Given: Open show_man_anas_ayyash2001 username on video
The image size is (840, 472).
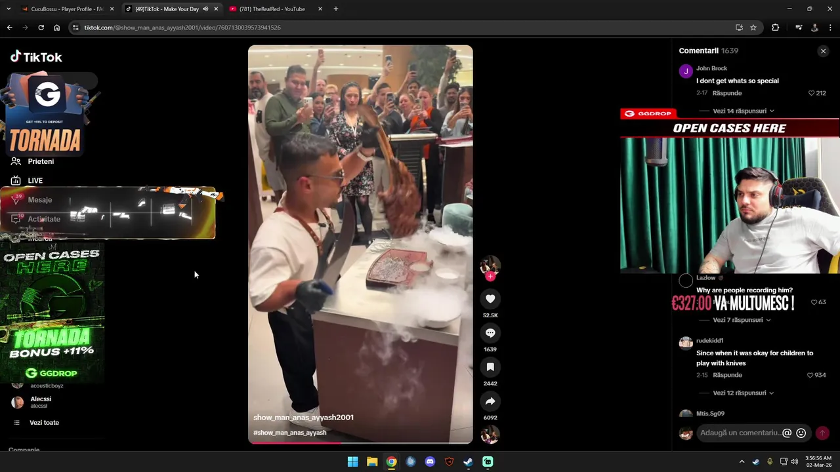Looking at the screenshot, I should 303,418.
